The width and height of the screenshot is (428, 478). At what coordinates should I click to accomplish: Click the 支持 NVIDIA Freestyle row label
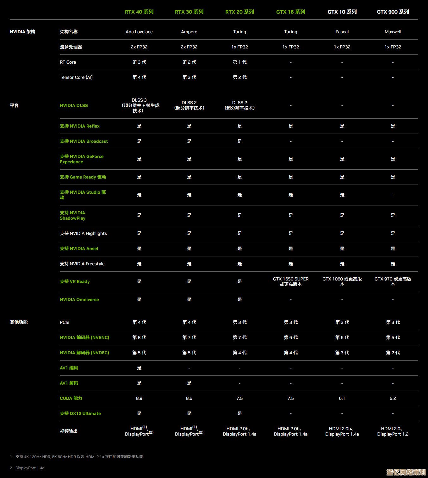coord(82,264)
